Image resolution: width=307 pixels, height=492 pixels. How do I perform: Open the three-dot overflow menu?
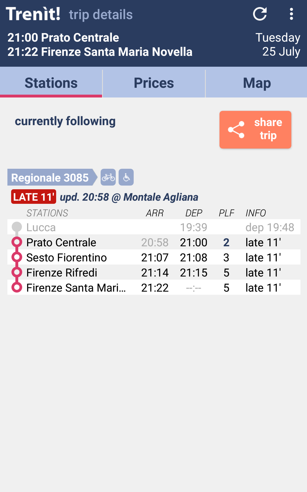pyautogui.click(x=291, y=14)
